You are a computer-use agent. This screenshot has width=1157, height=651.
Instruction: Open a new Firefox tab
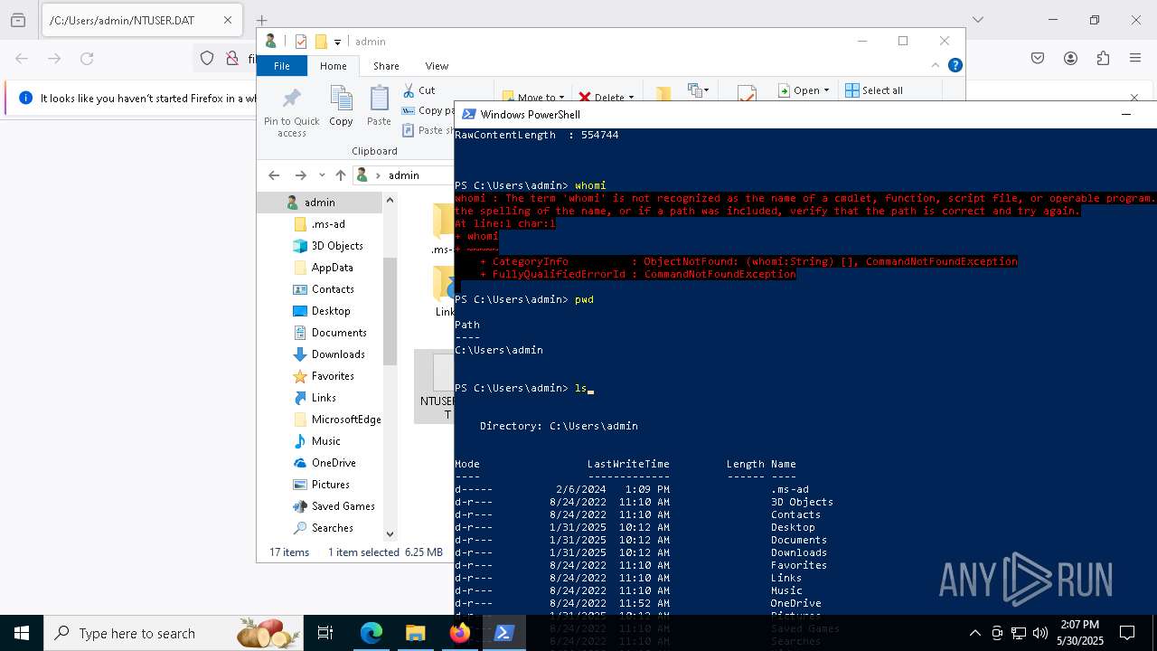click(x=261, y=20)
